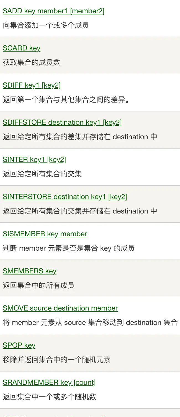Open the SINTERSTORE destination command link
The height and width of the screenshot is (417, 180).
[x=65, y=197]
